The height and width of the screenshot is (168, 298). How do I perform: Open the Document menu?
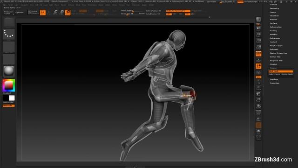click(x=24, y=5)
